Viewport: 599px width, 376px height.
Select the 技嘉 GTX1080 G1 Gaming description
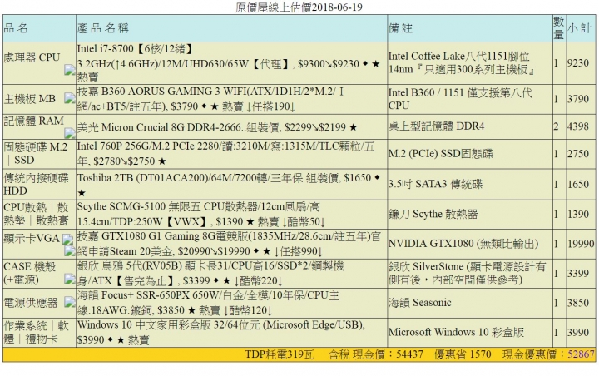229,244
